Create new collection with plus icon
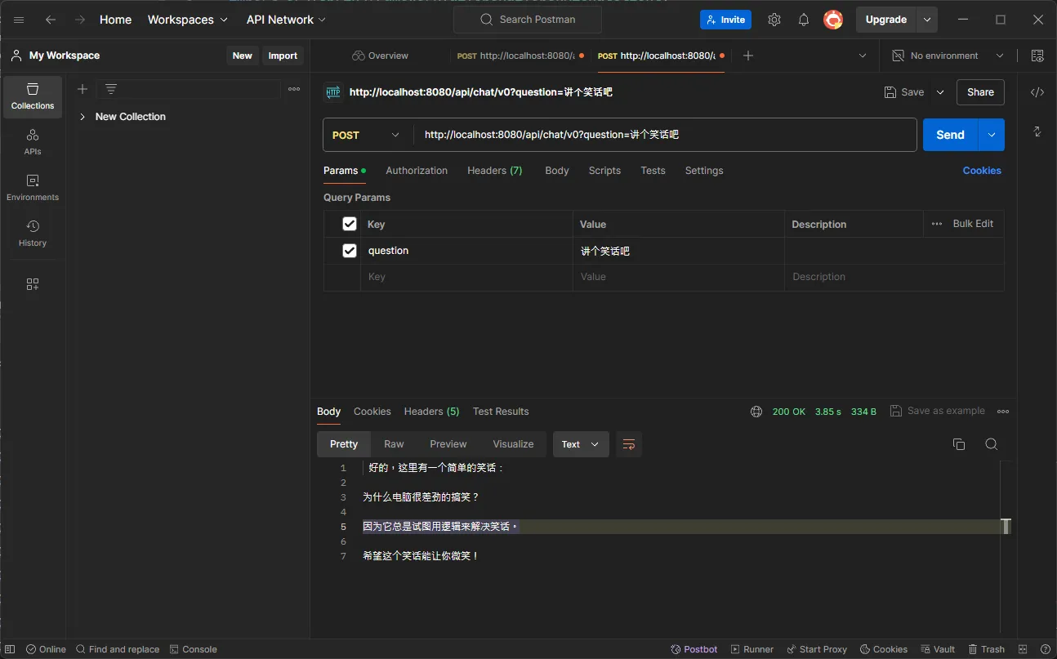This screenshot has width=1057, height=659. pos(83,89)
